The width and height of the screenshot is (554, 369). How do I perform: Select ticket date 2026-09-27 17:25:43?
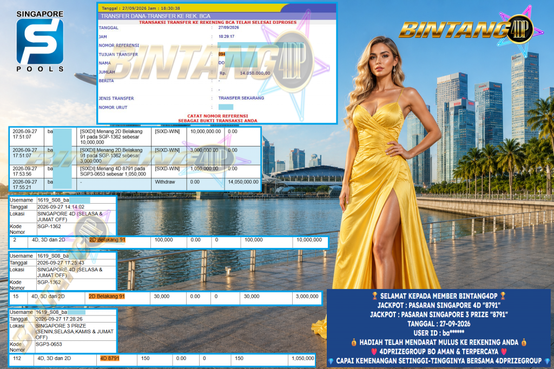(61, 263)
